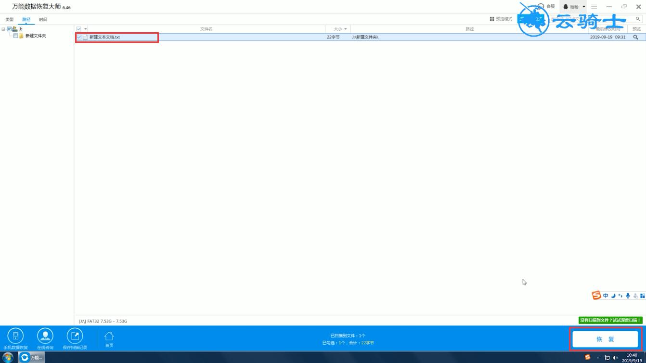This screenshot has height=363, width=646.
Task: Switch to 时间 tab
Action: click(x=43, y=20)
